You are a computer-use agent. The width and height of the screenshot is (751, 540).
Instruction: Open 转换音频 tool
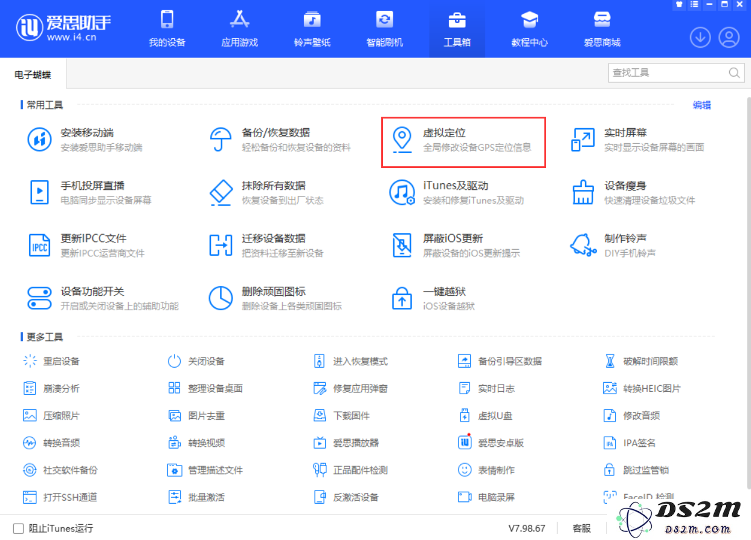51,443
